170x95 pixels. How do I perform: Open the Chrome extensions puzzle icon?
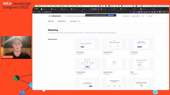pos(155,12)
